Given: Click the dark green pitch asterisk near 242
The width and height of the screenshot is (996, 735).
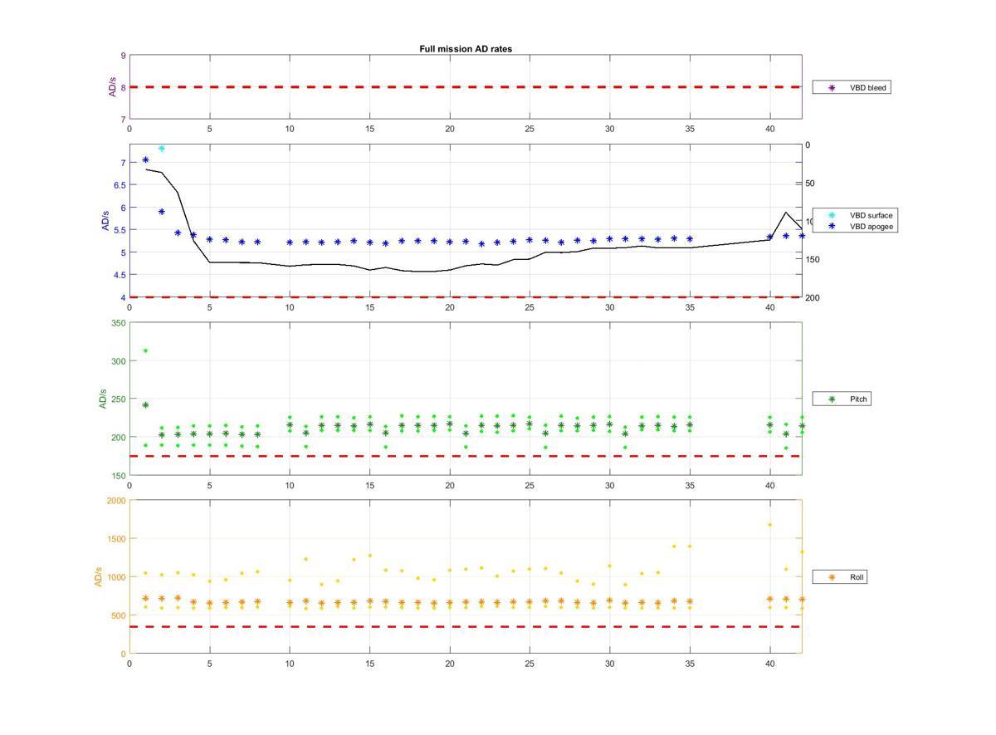Looking at the screenshot, I should click(x=145, y=405).
